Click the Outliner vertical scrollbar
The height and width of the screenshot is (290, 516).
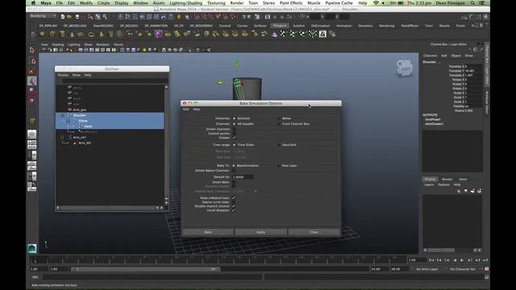point(166,145)
